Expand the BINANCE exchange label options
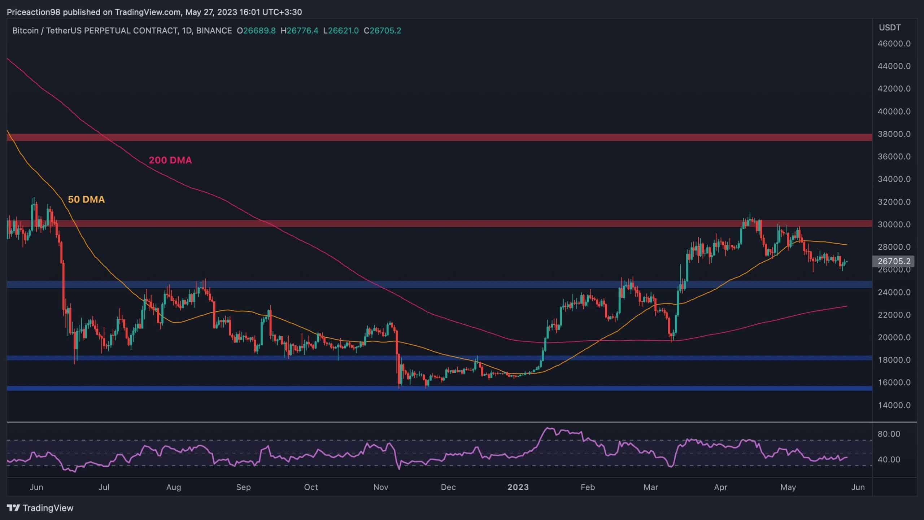Screen dimensions: 924x520 215,31
